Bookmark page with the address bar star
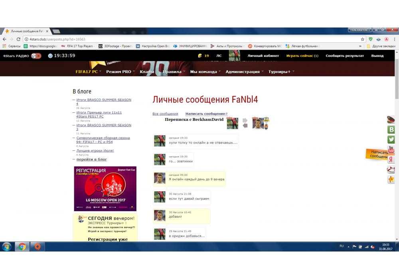Image resolution: width=399 pixels, height=279 pixels. (362, 39)
